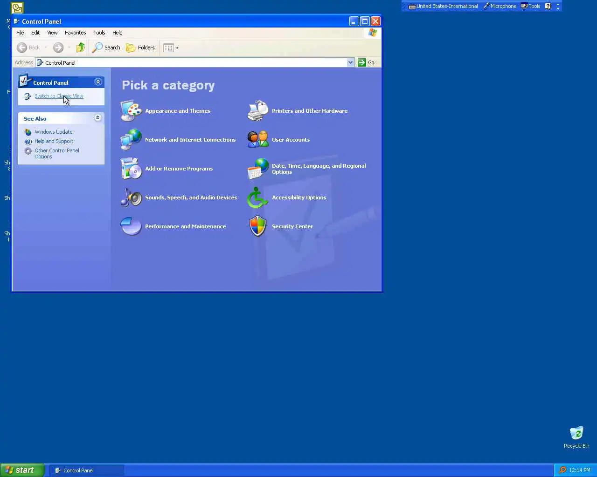597x477 pixels.
Task: Click the Views toolbar icon
Action: 169,48
